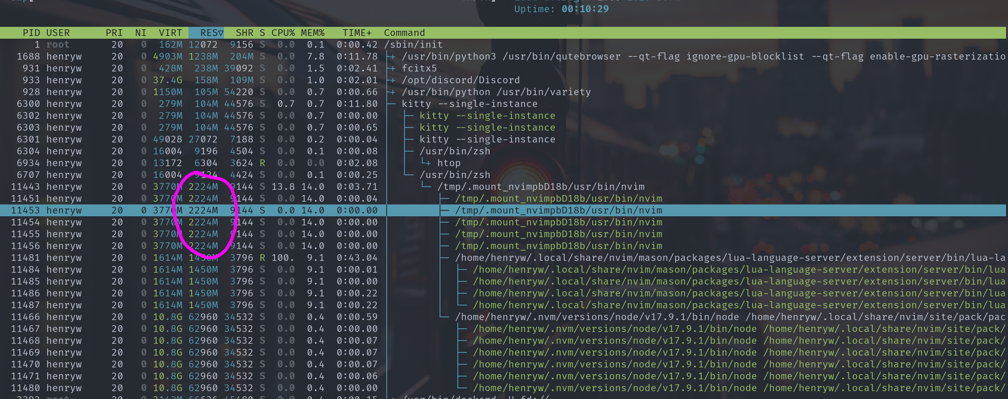
Task: Select nvim main process PID 11443
Action: pos(503,187)
